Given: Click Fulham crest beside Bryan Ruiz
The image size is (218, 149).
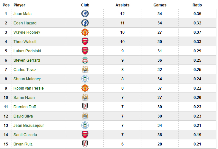Looking at the screenshot, I should click(x=85, y=144).
